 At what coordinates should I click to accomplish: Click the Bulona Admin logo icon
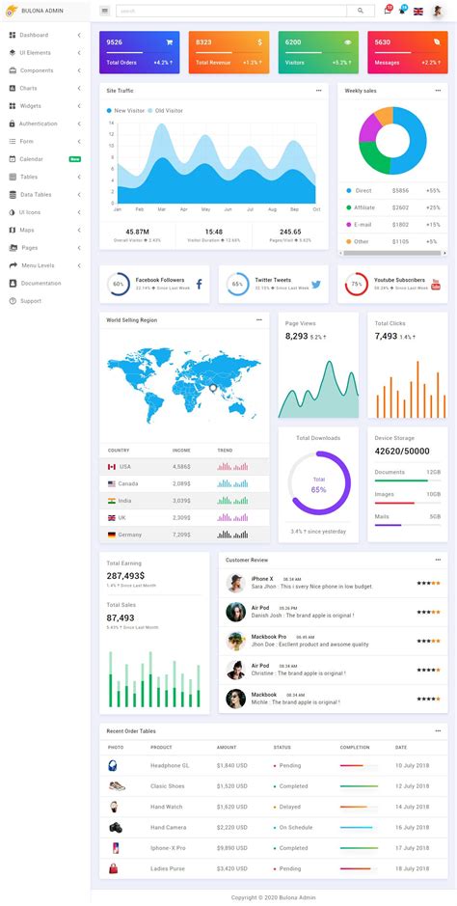pos(12,11)
